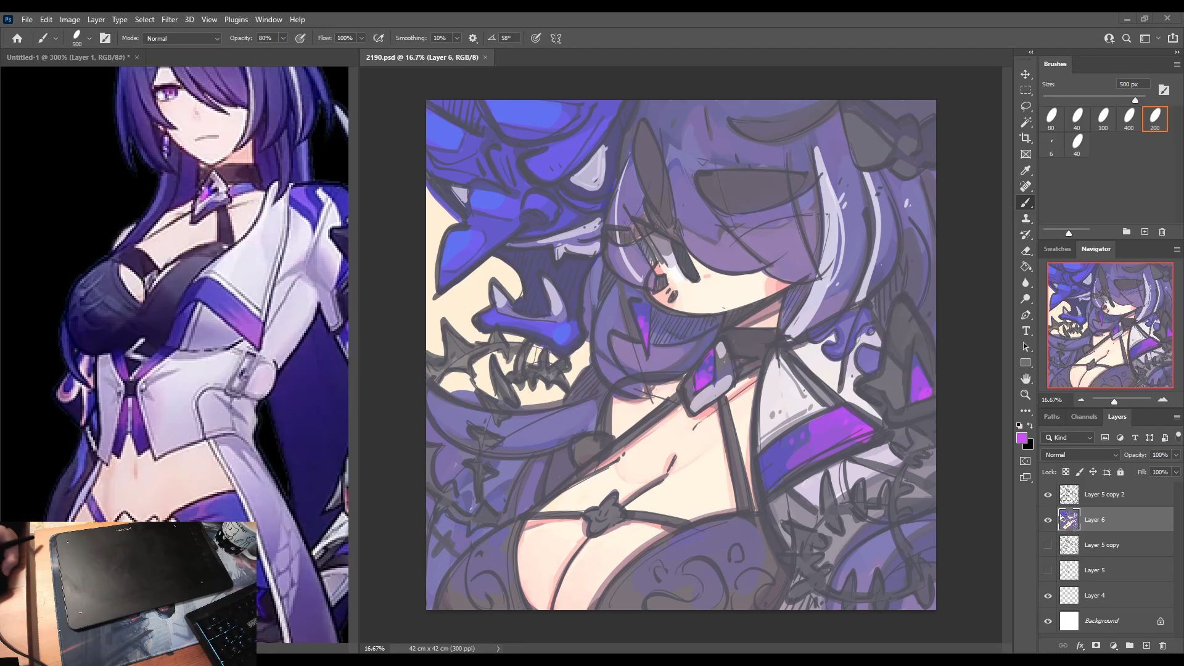Open layer blend mode Normal dropdown
This screenshot has width=1184, height=666.
(x=1080, y=455)
